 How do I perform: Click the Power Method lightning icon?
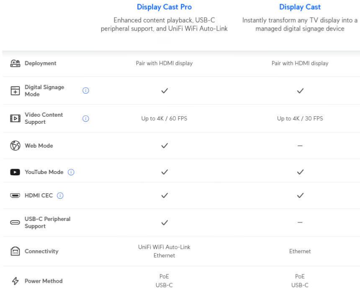click(15, 281)
